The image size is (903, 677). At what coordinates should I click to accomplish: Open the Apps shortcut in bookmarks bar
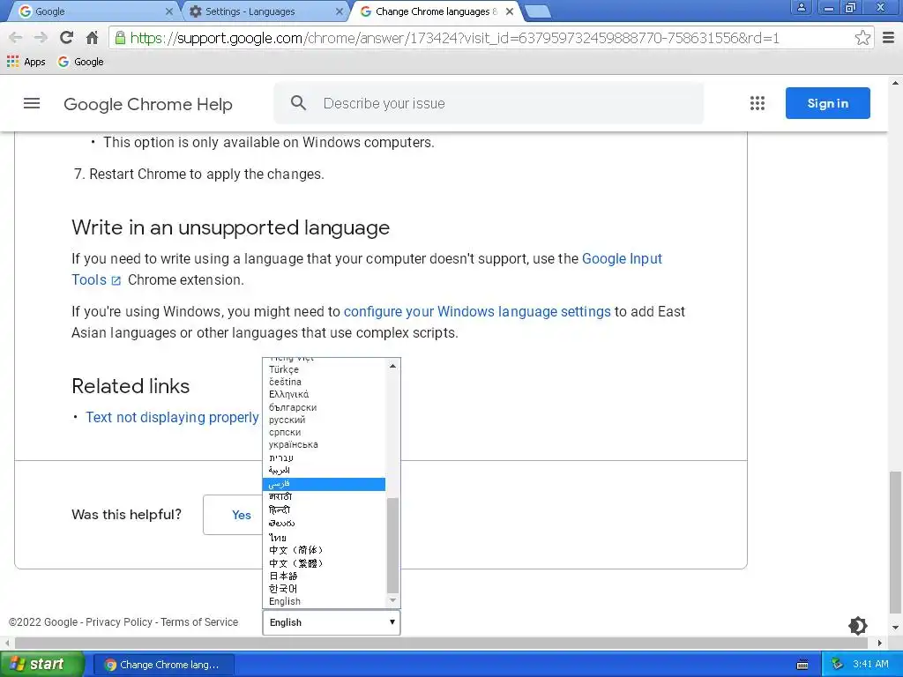point(26,62)
